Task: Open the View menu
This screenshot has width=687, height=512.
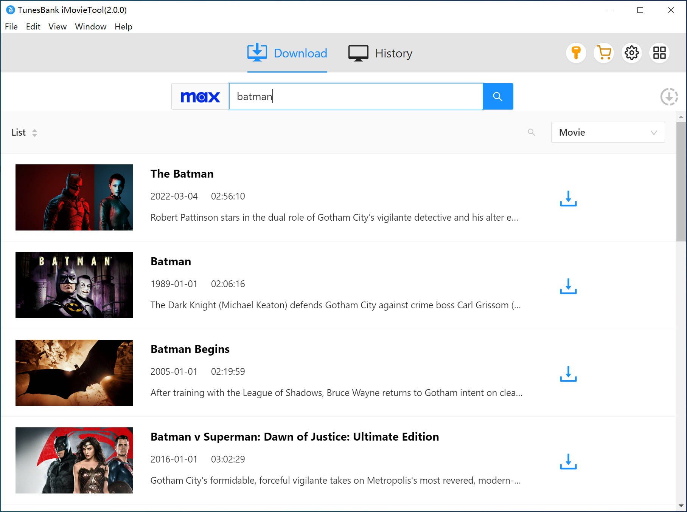Action: (x=58, y=26)
